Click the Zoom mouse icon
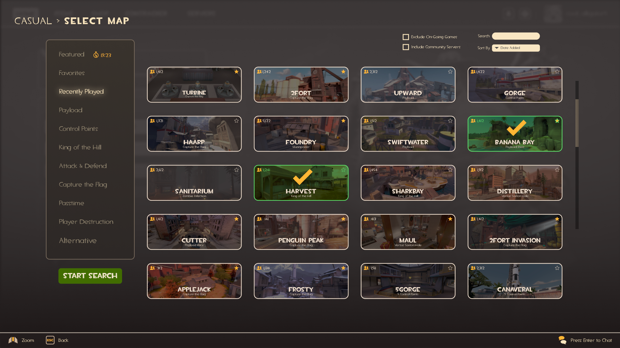 click(13, 340)
